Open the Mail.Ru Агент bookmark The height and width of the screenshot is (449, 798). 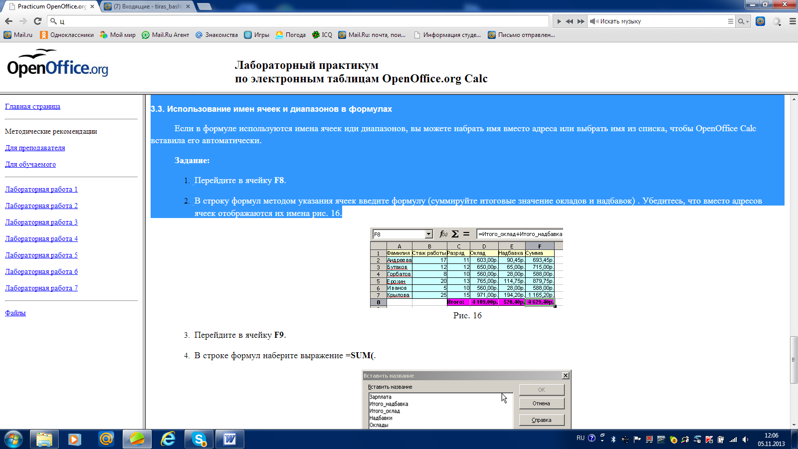click(166, 35)
